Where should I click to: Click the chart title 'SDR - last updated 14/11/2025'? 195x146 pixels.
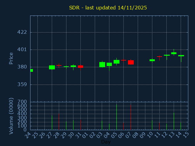(x=108, y=8)
